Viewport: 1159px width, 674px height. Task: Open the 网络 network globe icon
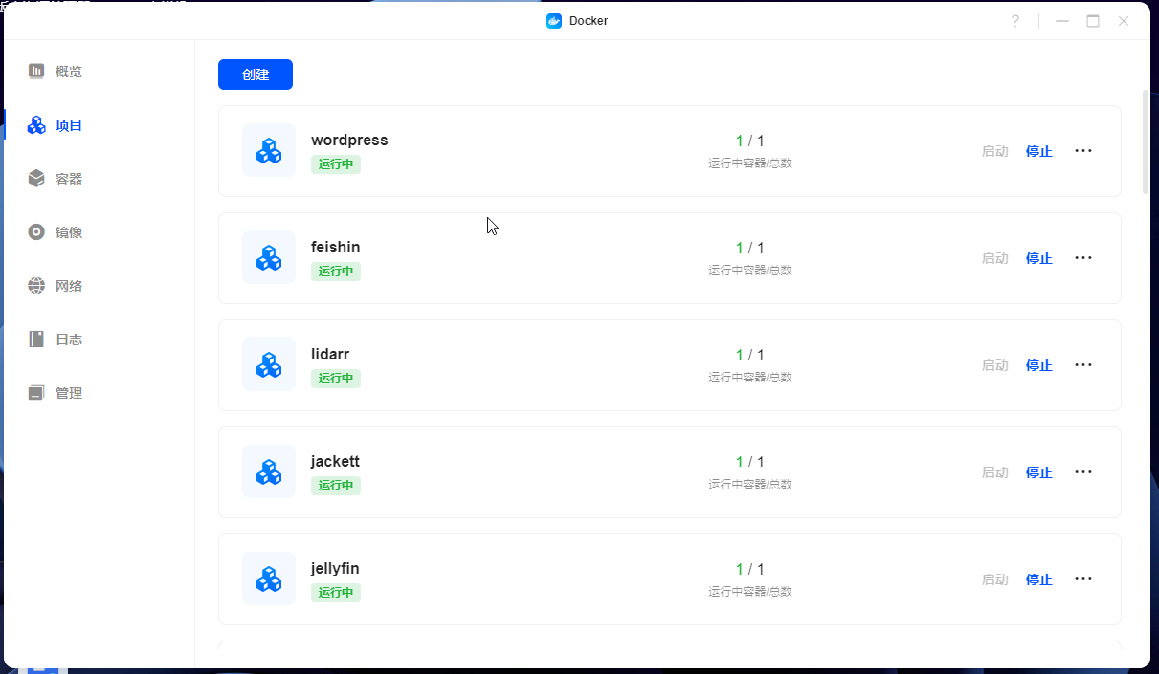(36, 285)
